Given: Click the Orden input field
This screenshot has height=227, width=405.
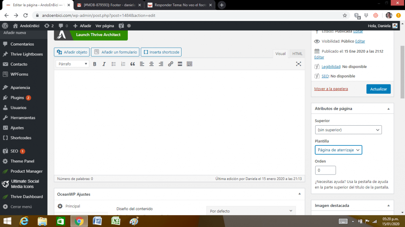Looking at the screenshot, I should click(x=325, y=170).
